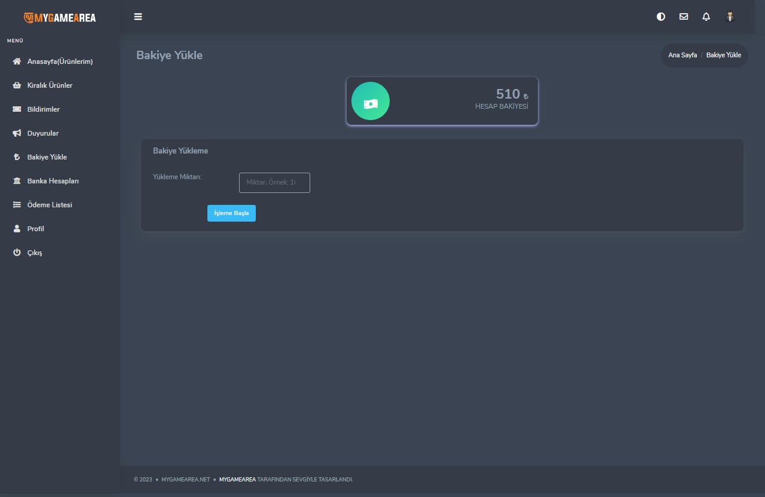This screenshot has height=497, width=765.
Task: Go to Anasayfa(Ürünlerim) in sidebar
Action: tap(60, 62)
